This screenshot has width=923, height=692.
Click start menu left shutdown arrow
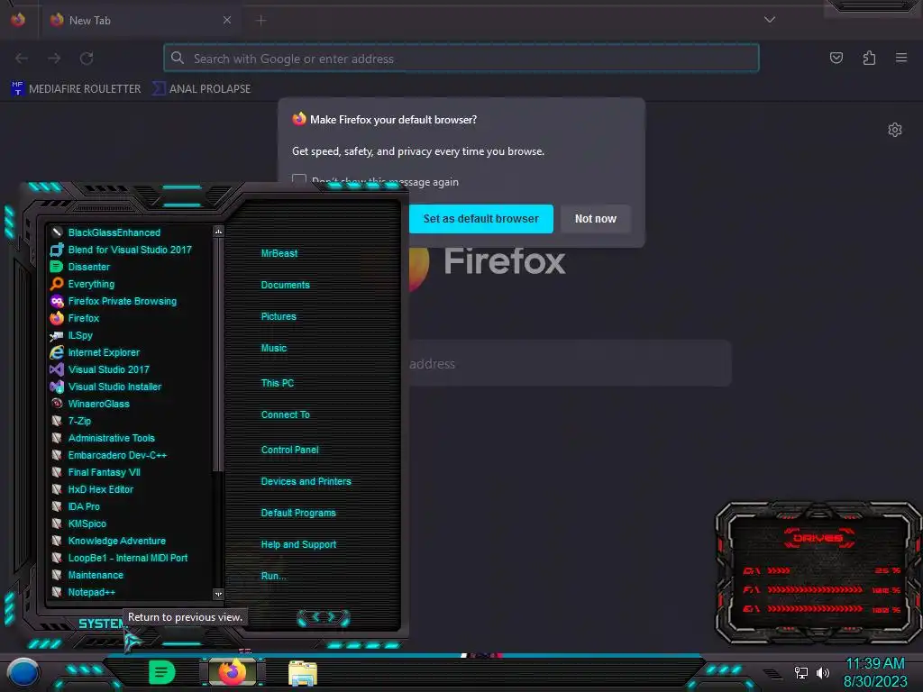coord(315,617)
